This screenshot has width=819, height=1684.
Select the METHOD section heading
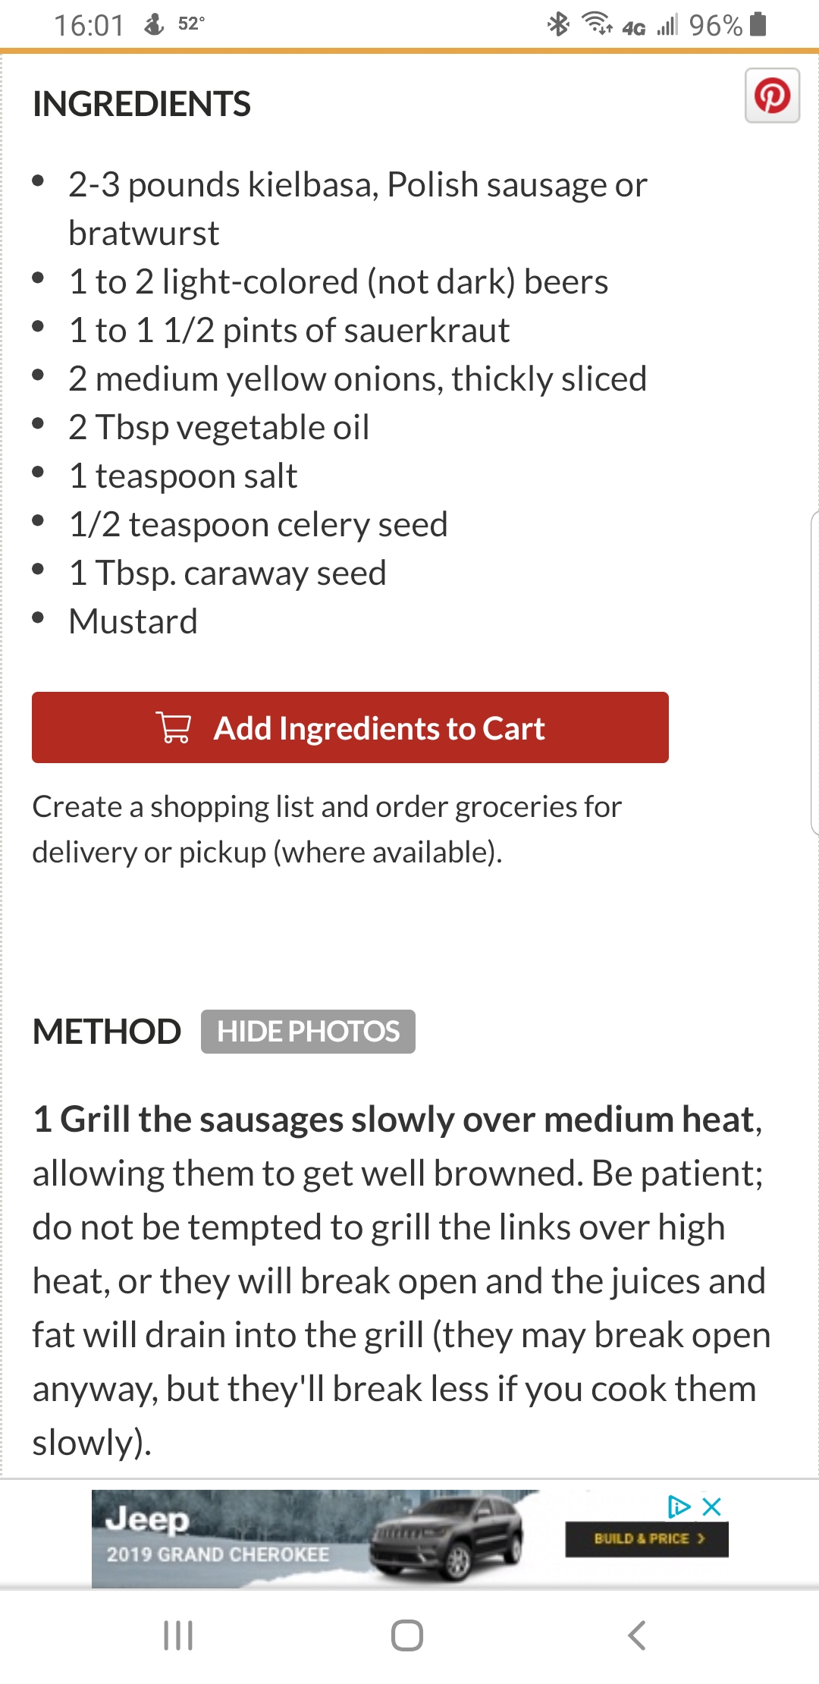click(107, 1032)
